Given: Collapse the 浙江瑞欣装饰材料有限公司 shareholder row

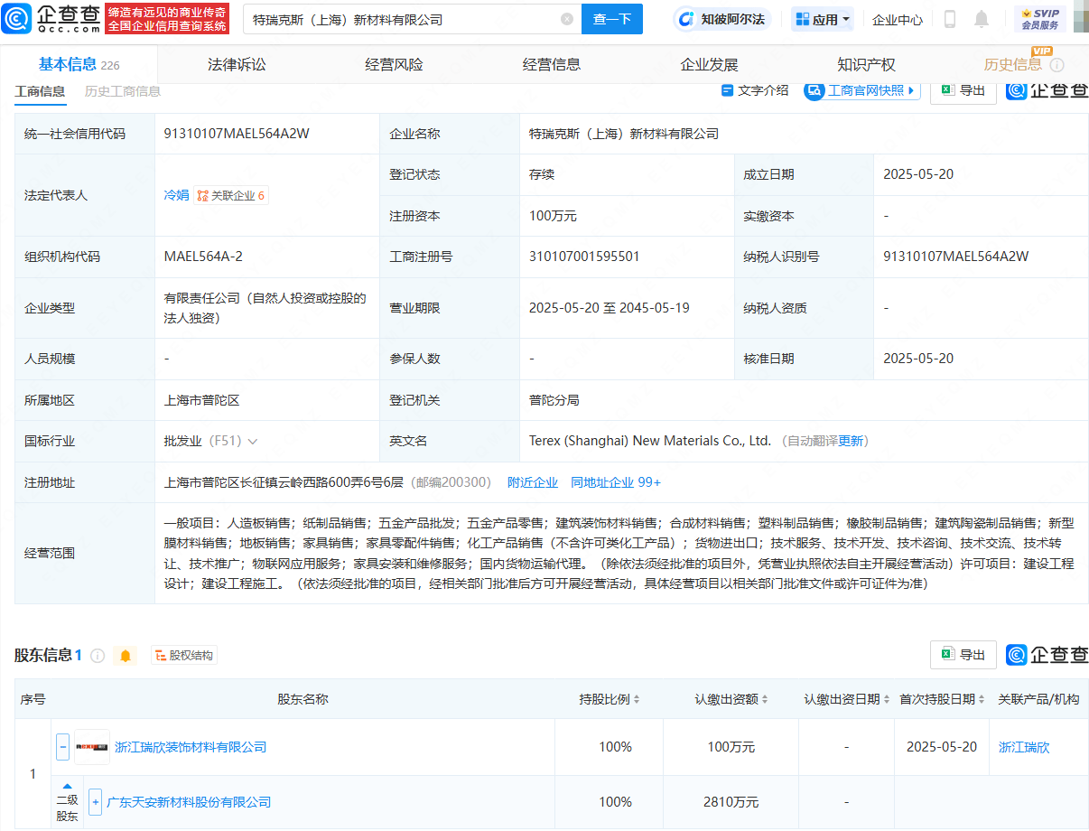Looking at the screenshot, I should pos(63,747).
